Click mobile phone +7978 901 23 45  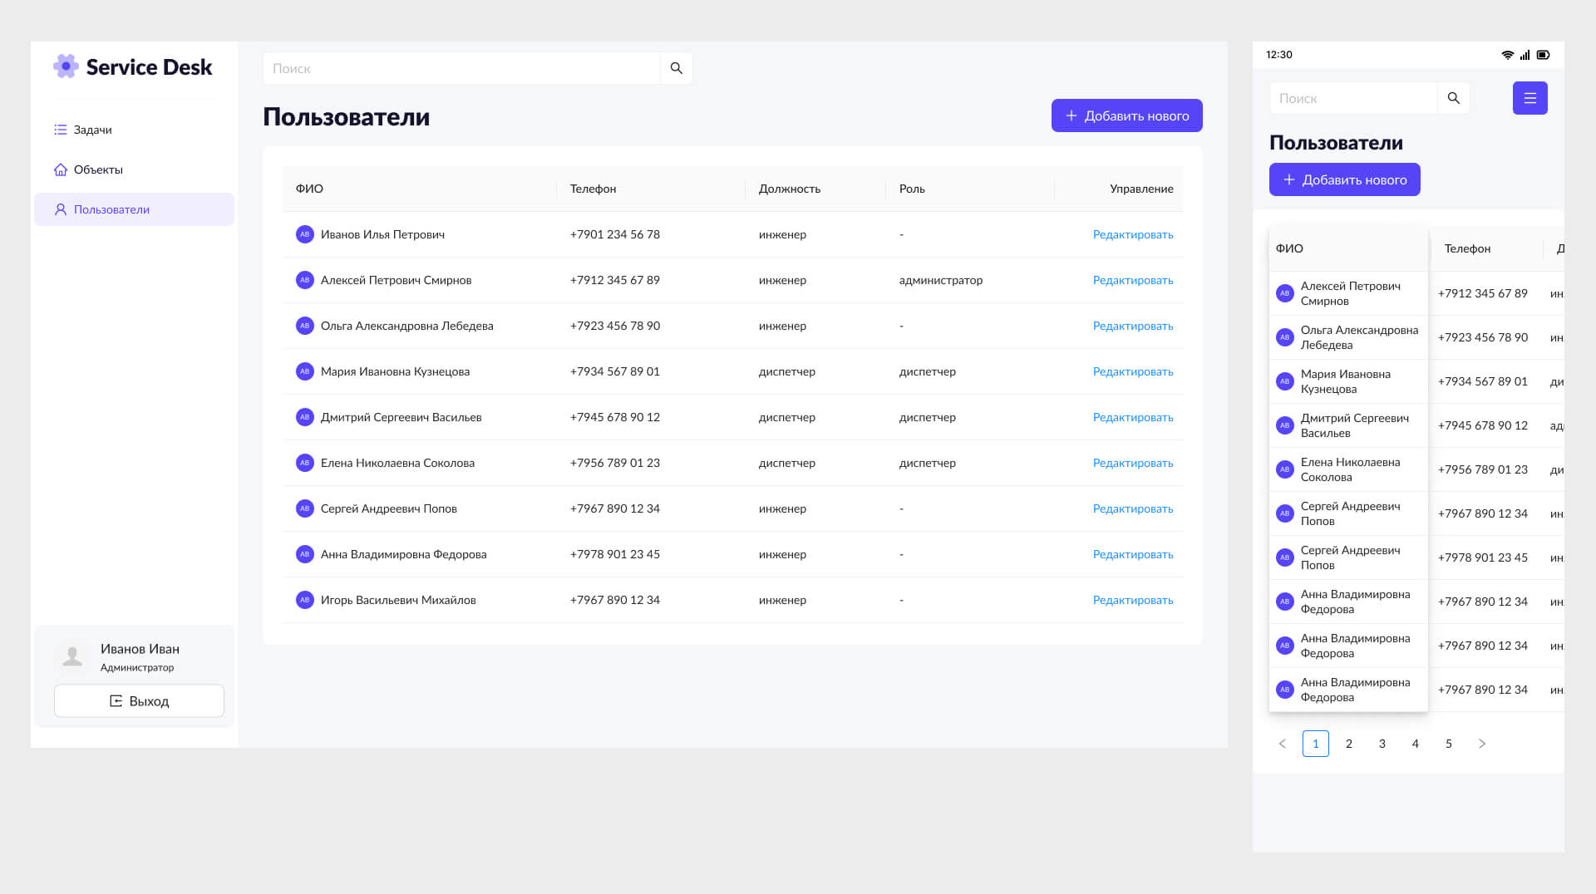tap(1482, 558)
